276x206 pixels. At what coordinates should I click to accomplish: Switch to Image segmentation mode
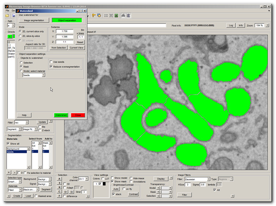point(33,20)
